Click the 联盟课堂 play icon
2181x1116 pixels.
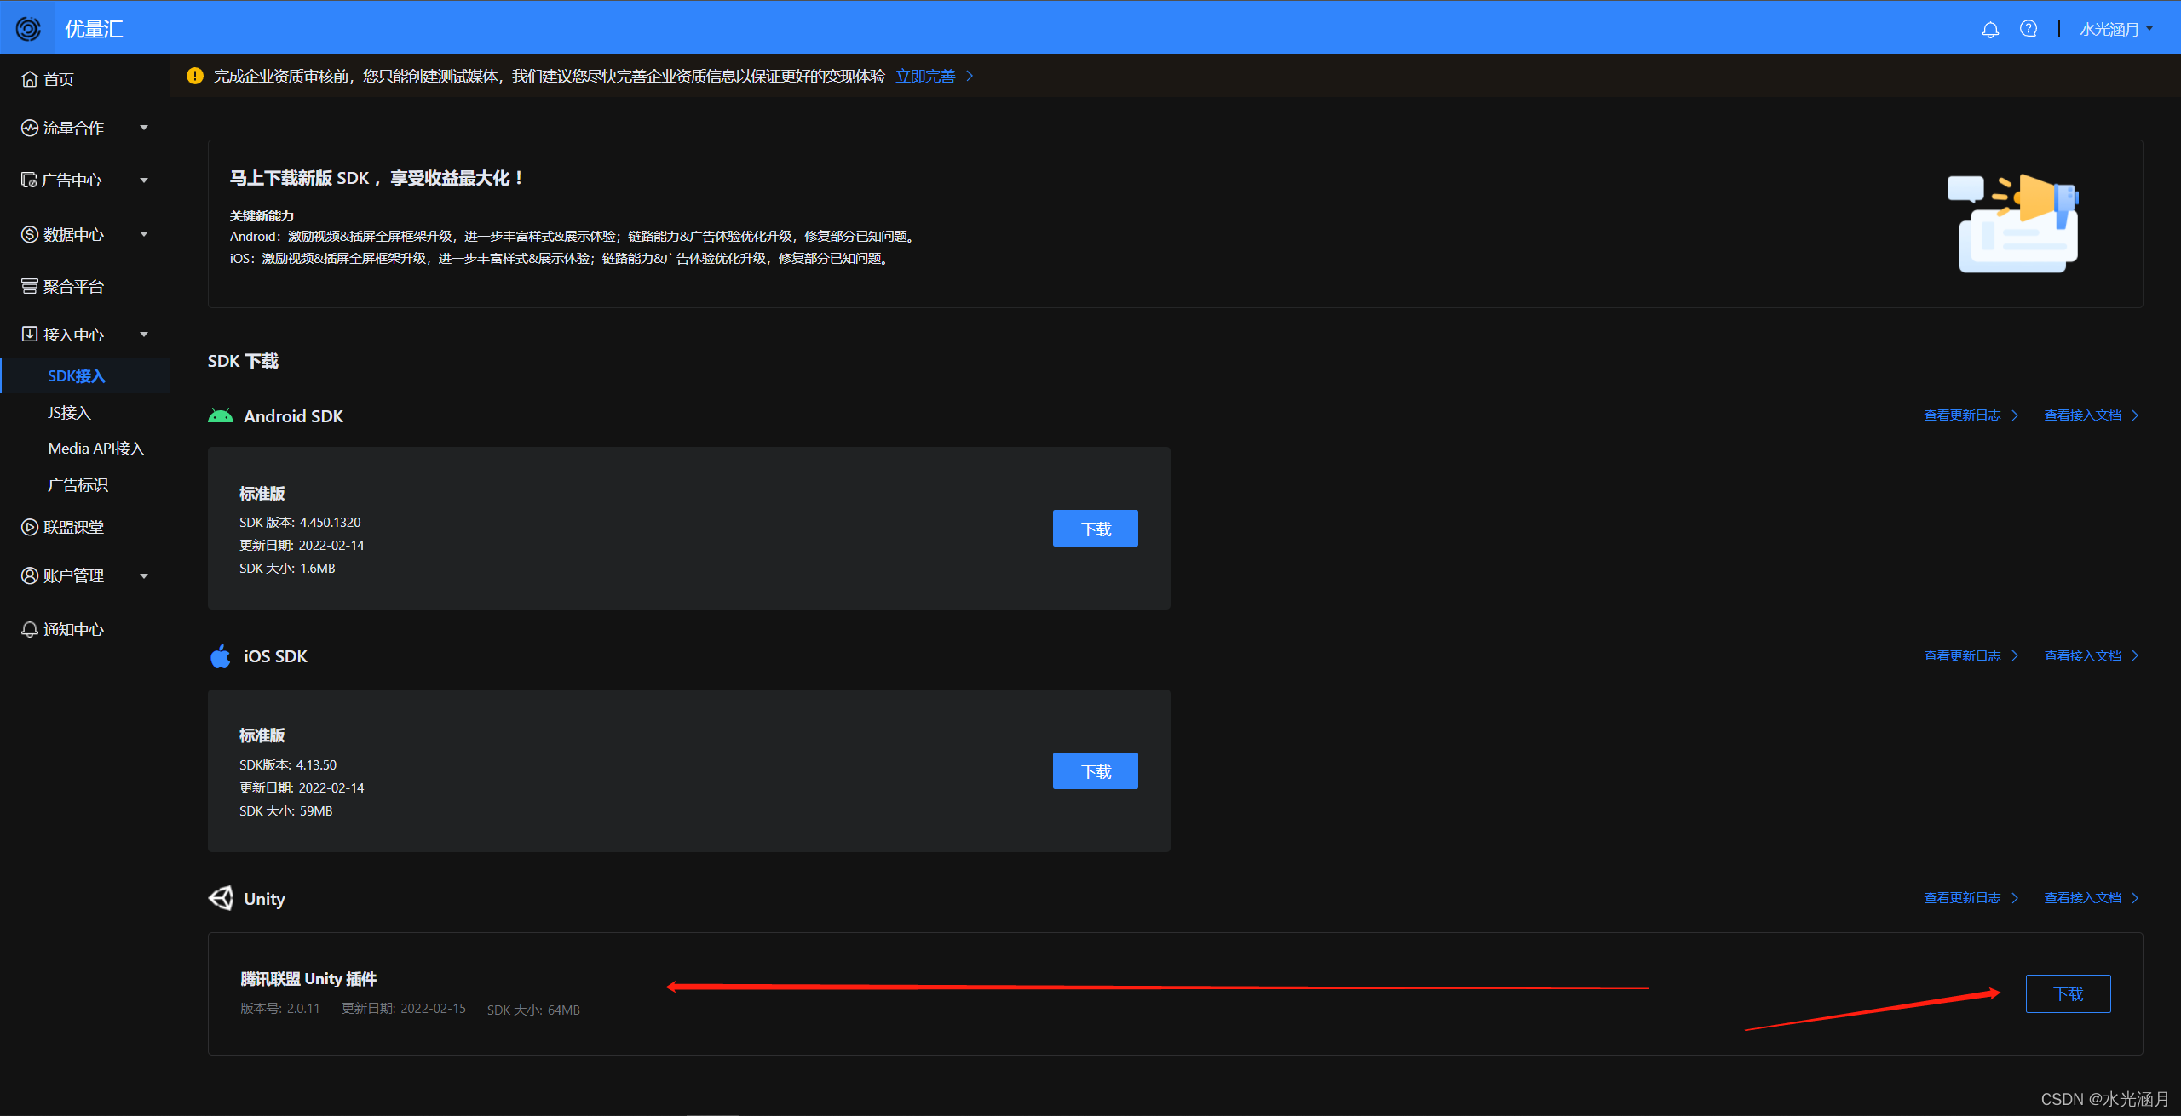[x=30, y=527]
